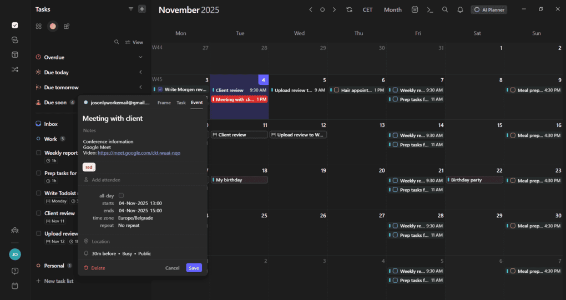The width and height of the screenshot is (566, 300).
Task: Click the task filter icon beside Tasks
Action: [130, 9]
